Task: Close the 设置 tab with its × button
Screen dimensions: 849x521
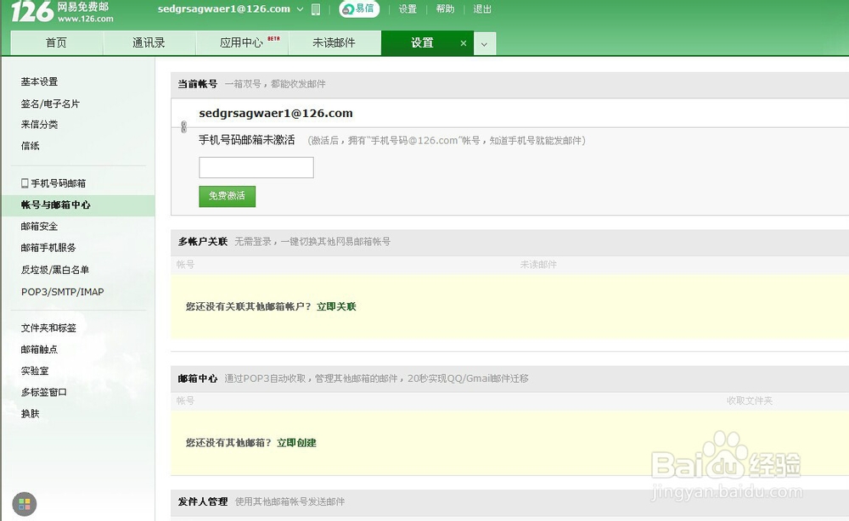Action: point(464,42)
